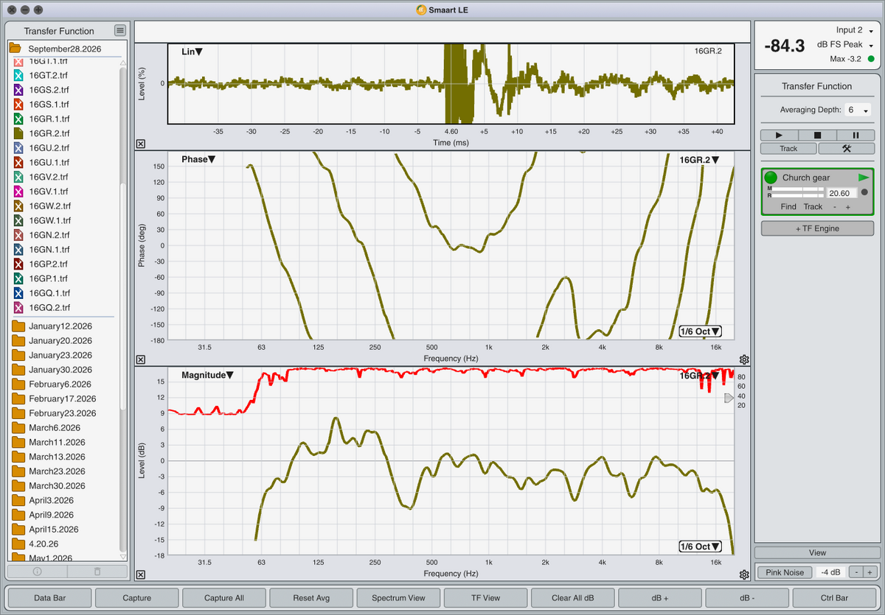Viewport: 885px width, 615px height.
Task: Close the magnitude plot with its X box
Action: coord(141,575)
